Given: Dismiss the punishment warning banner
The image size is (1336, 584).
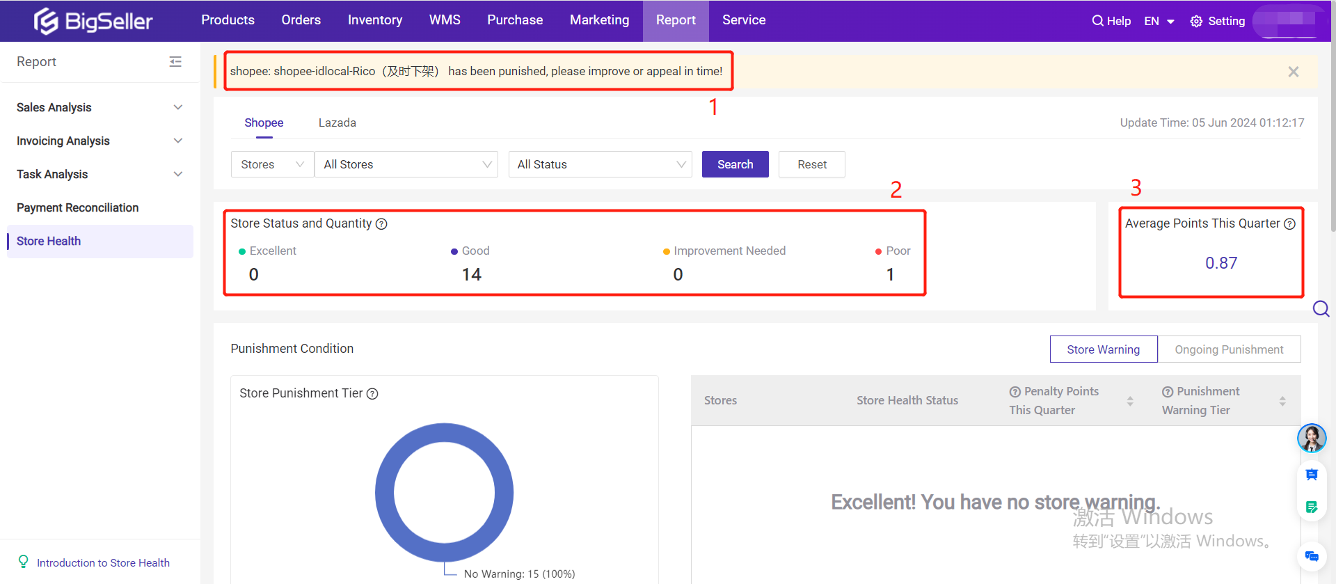Looking at the screenshot, I should (x=1293, y=72).
